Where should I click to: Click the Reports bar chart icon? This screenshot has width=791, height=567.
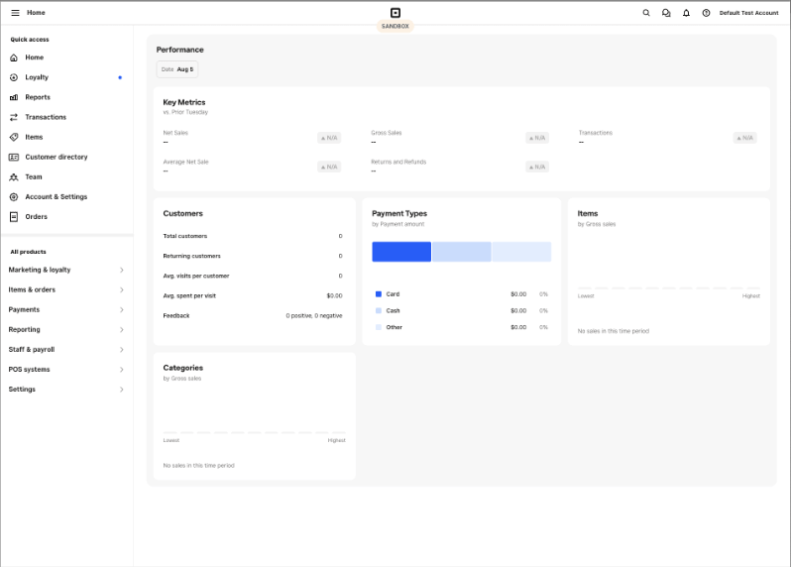pos(14,97)
